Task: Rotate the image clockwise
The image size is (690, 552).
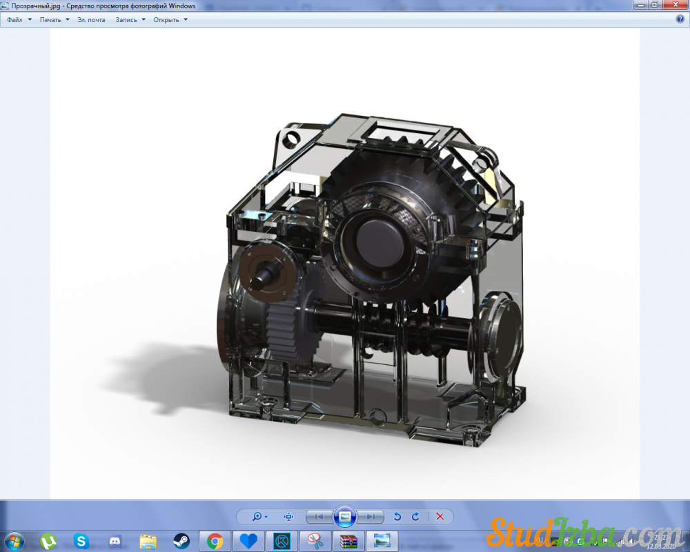Action: (x=415, y=516)
